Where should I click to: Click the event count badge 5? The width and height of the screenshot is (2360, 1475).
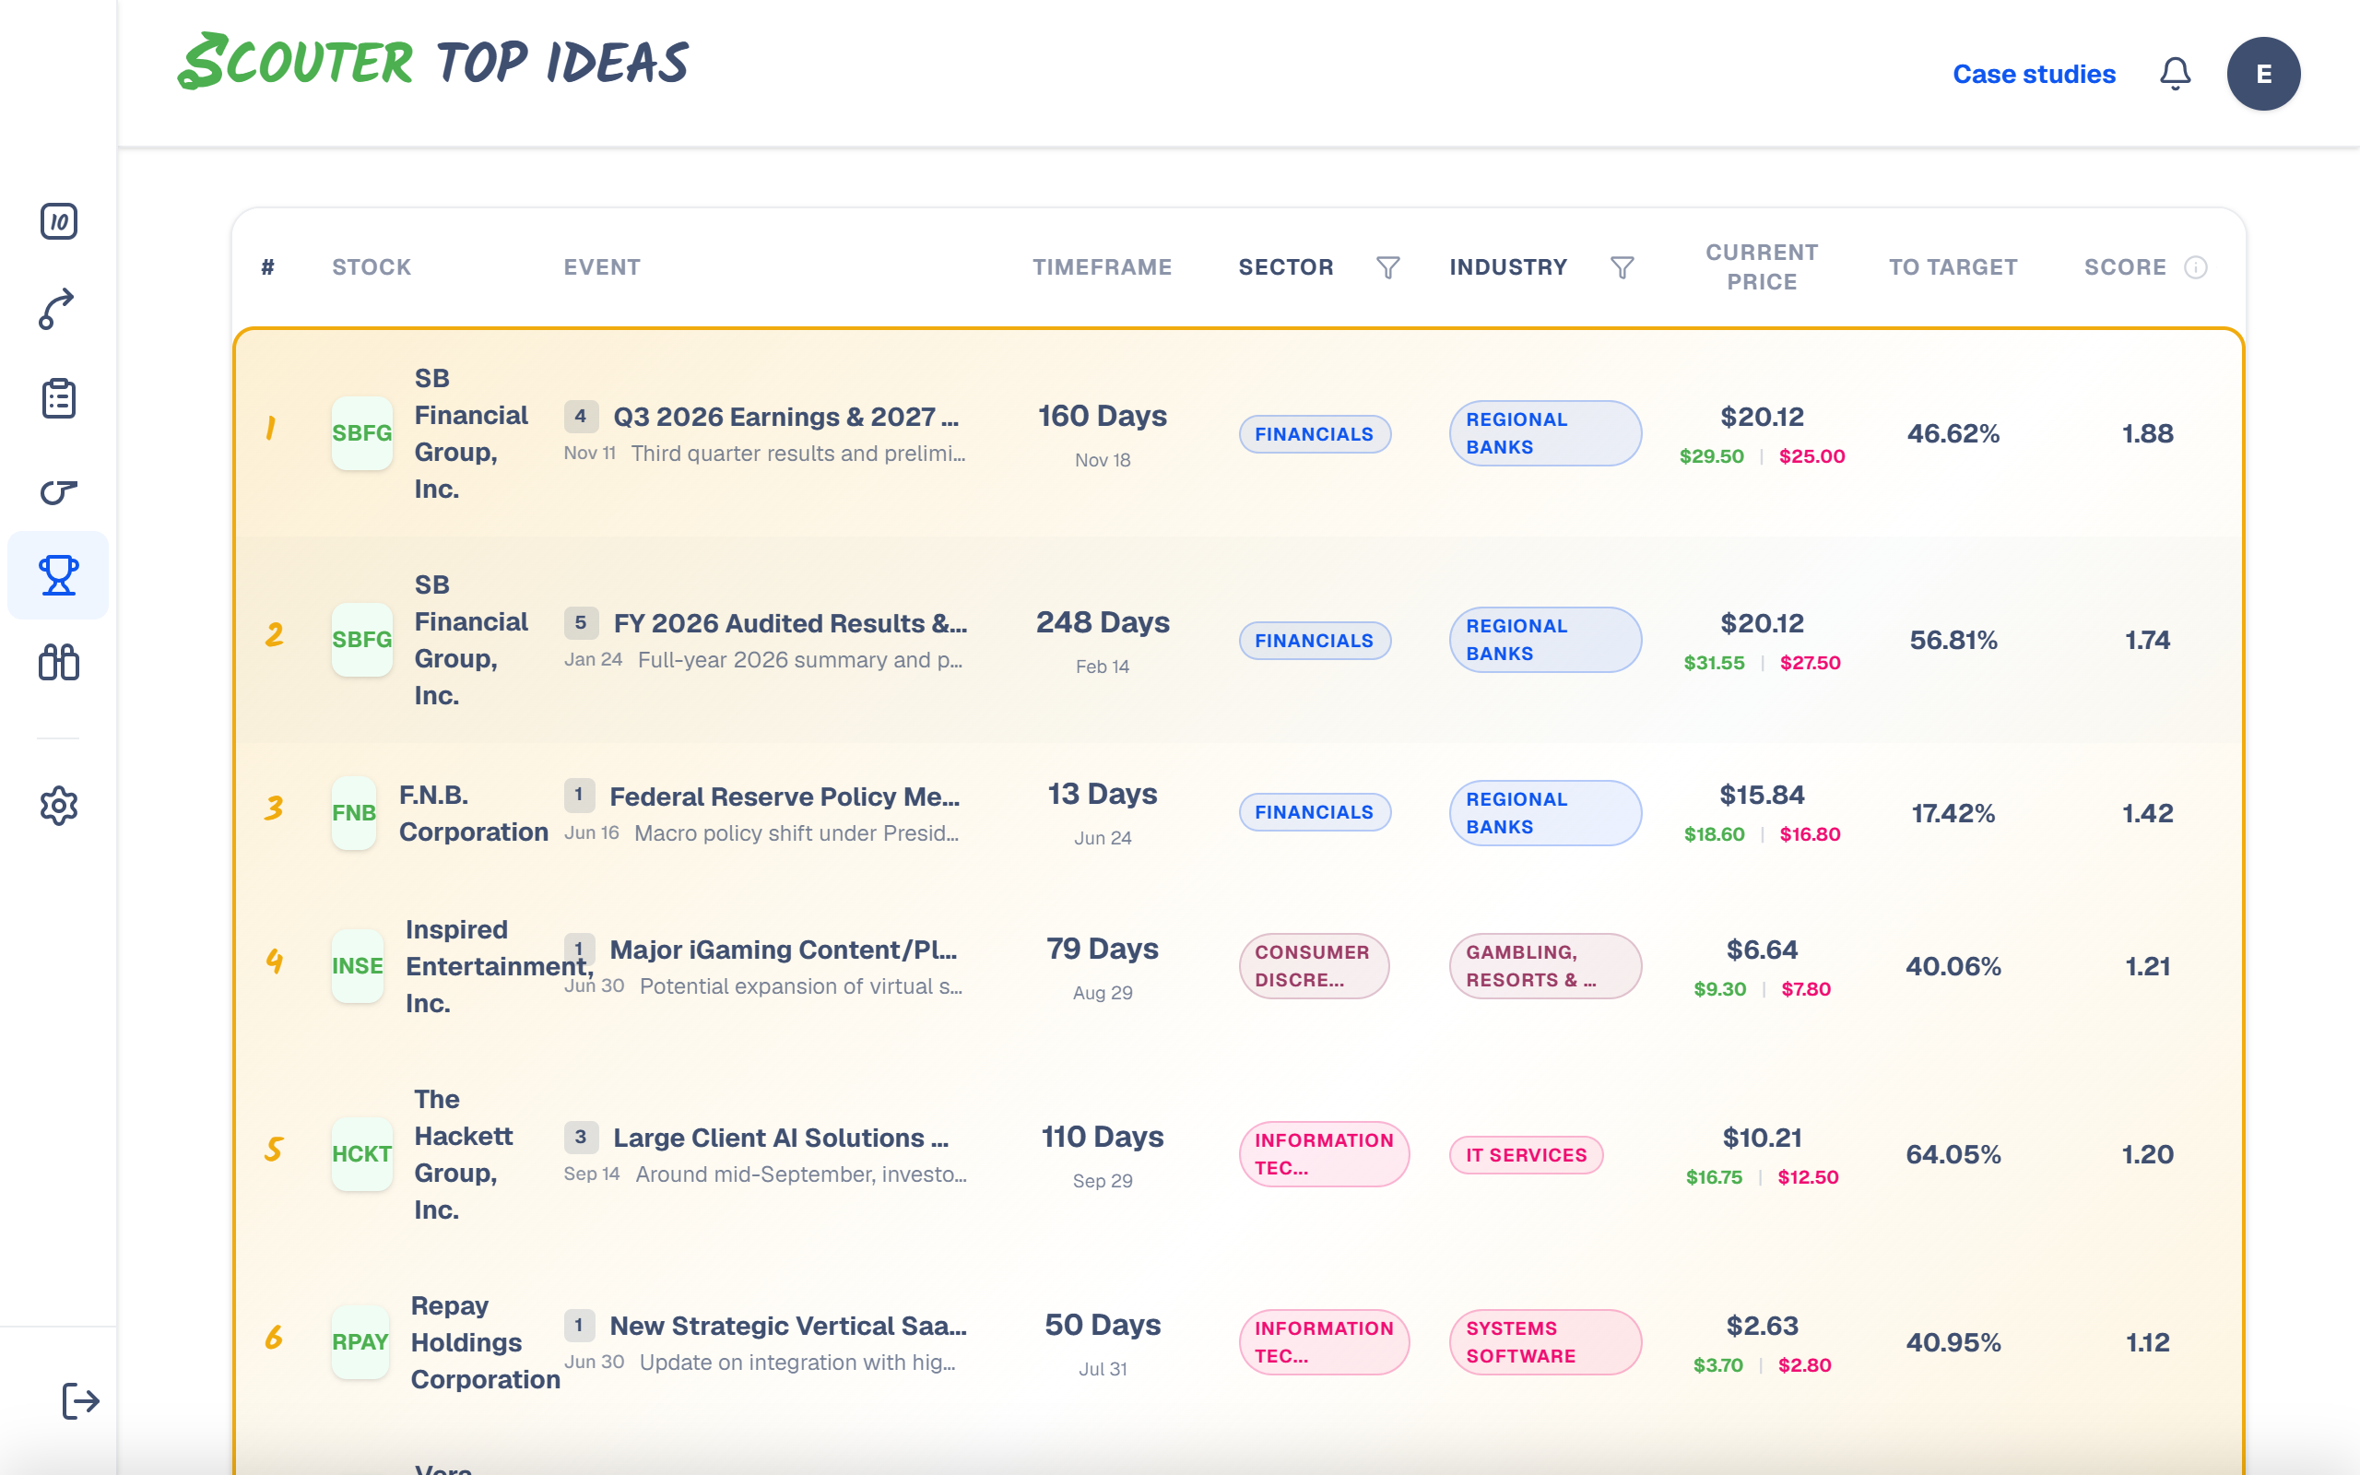[x=580, y=622]
